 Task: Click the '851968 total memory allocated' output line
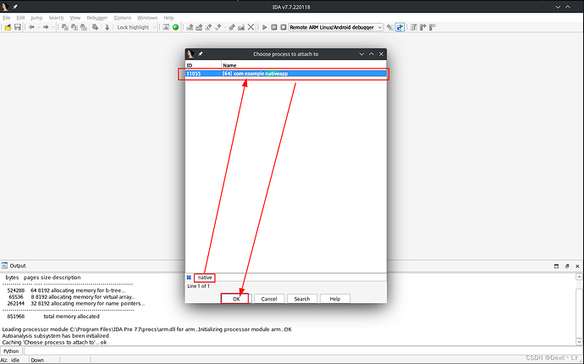click(53, 317)
